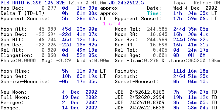
Task: Select Apparent Sunrise time 5h 28m 42s
Action: tap(80, 19)
